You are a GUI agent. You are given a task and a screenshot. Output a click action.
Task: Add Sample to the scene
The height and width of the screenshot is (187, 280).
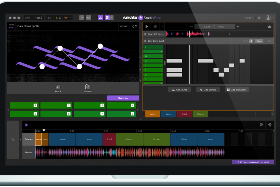click(x=208, y=90)
